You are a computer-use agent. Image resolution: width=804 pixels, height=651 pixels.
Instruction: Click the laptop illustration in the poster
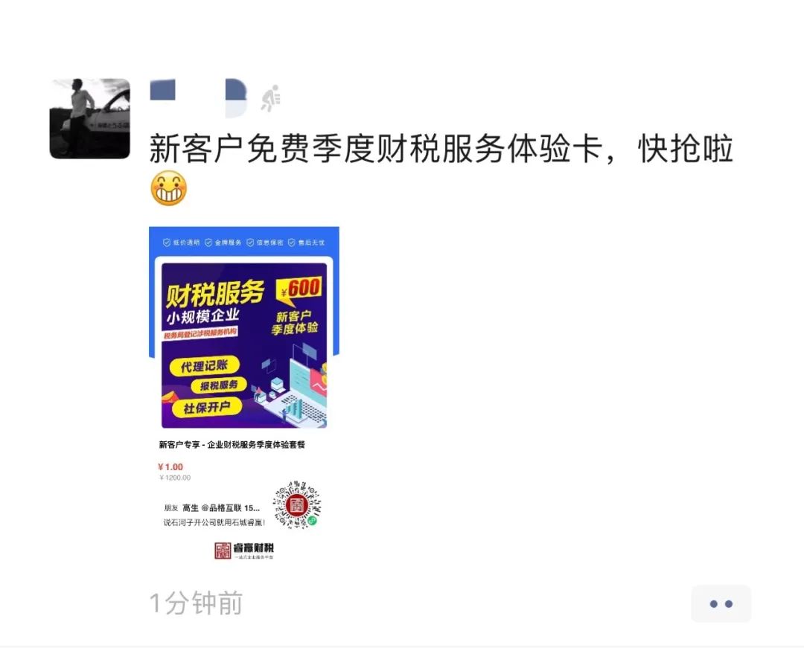coord(296,394)
